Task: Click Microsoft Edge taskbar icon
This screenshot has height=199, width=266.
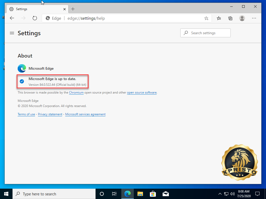Action: [127, 194]
